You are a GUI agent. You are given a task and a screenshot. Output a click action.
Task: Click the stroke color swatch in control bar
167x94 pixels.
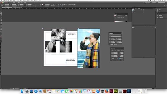point(43,6)
